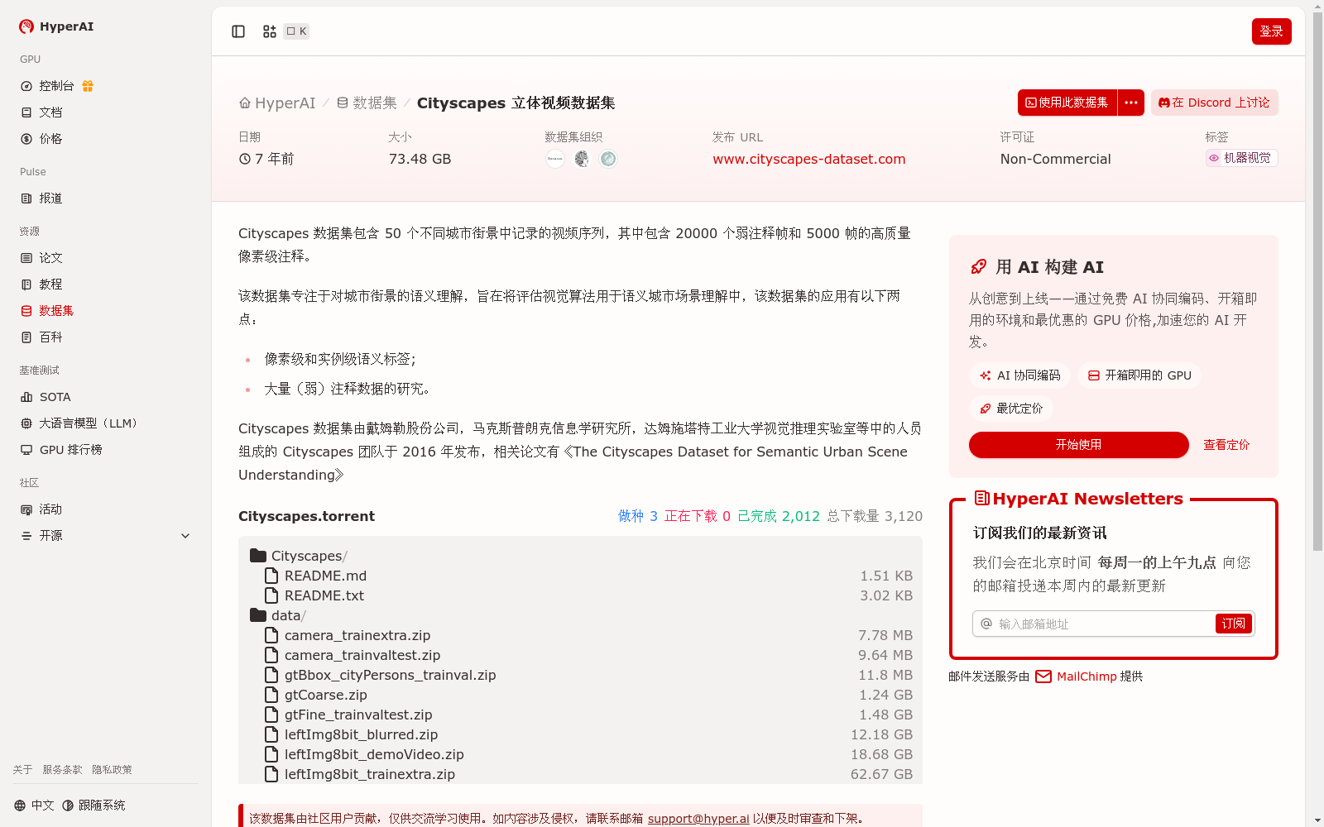Viewport: 1324px width, 827px height.
Task: Click the 订阅 subscribe button
Action: pyautogui.click(x=1234, y=624)
